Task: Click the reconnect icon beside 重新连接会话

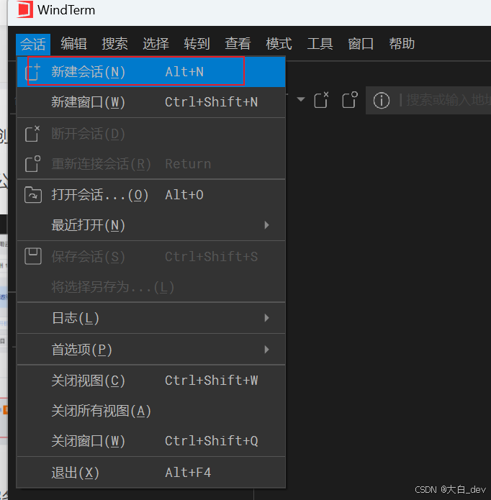Action: tap(32, 164)
